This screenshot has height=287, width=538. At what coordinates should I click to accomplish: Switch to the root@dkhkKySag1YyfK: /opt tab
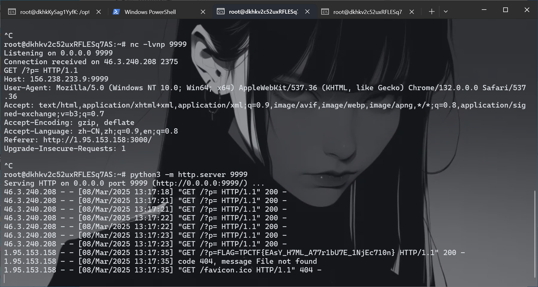point(55,12)
